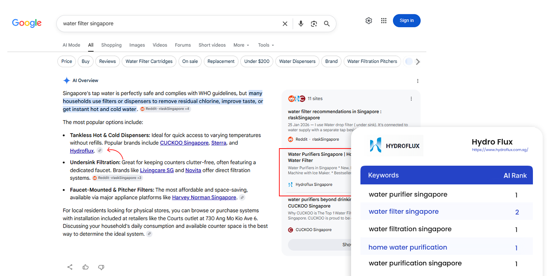Click the Sign in button
The image size is (550, 276).
pos(406,21)
